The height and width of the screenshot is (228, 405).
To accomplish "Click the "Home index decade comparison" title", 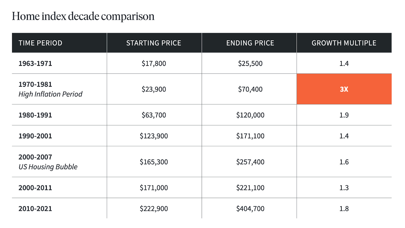I will coord(83,16).
